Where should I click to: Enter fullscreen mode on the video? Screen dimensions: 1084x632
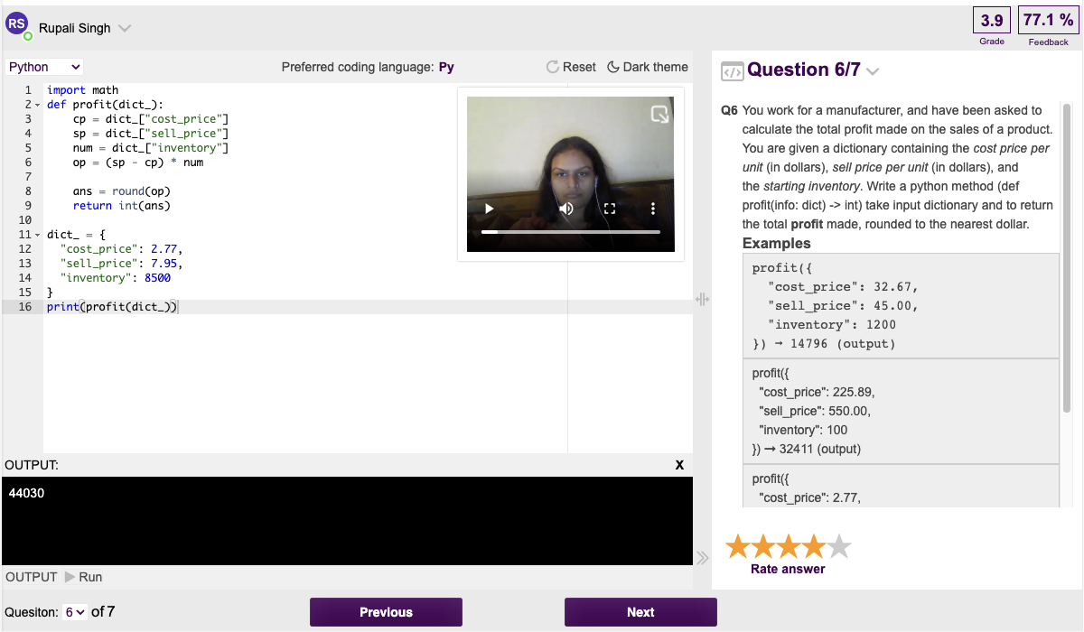click(x=610, y=209)
